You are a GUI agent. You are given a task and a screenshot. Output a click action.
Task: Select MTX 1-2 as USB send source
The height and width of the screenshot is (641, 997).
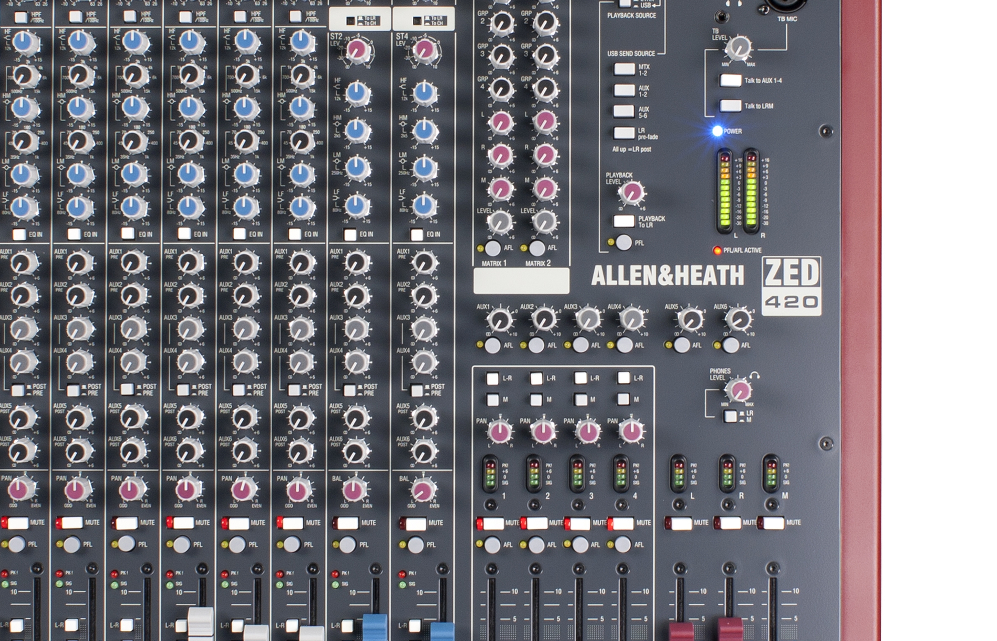pyautogui.click(x=624, y=69)
